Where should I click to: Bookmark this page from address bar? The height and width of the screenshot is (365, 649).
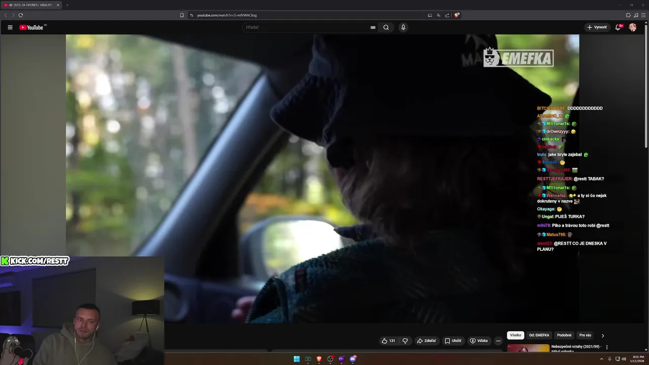tap(182, 15)
